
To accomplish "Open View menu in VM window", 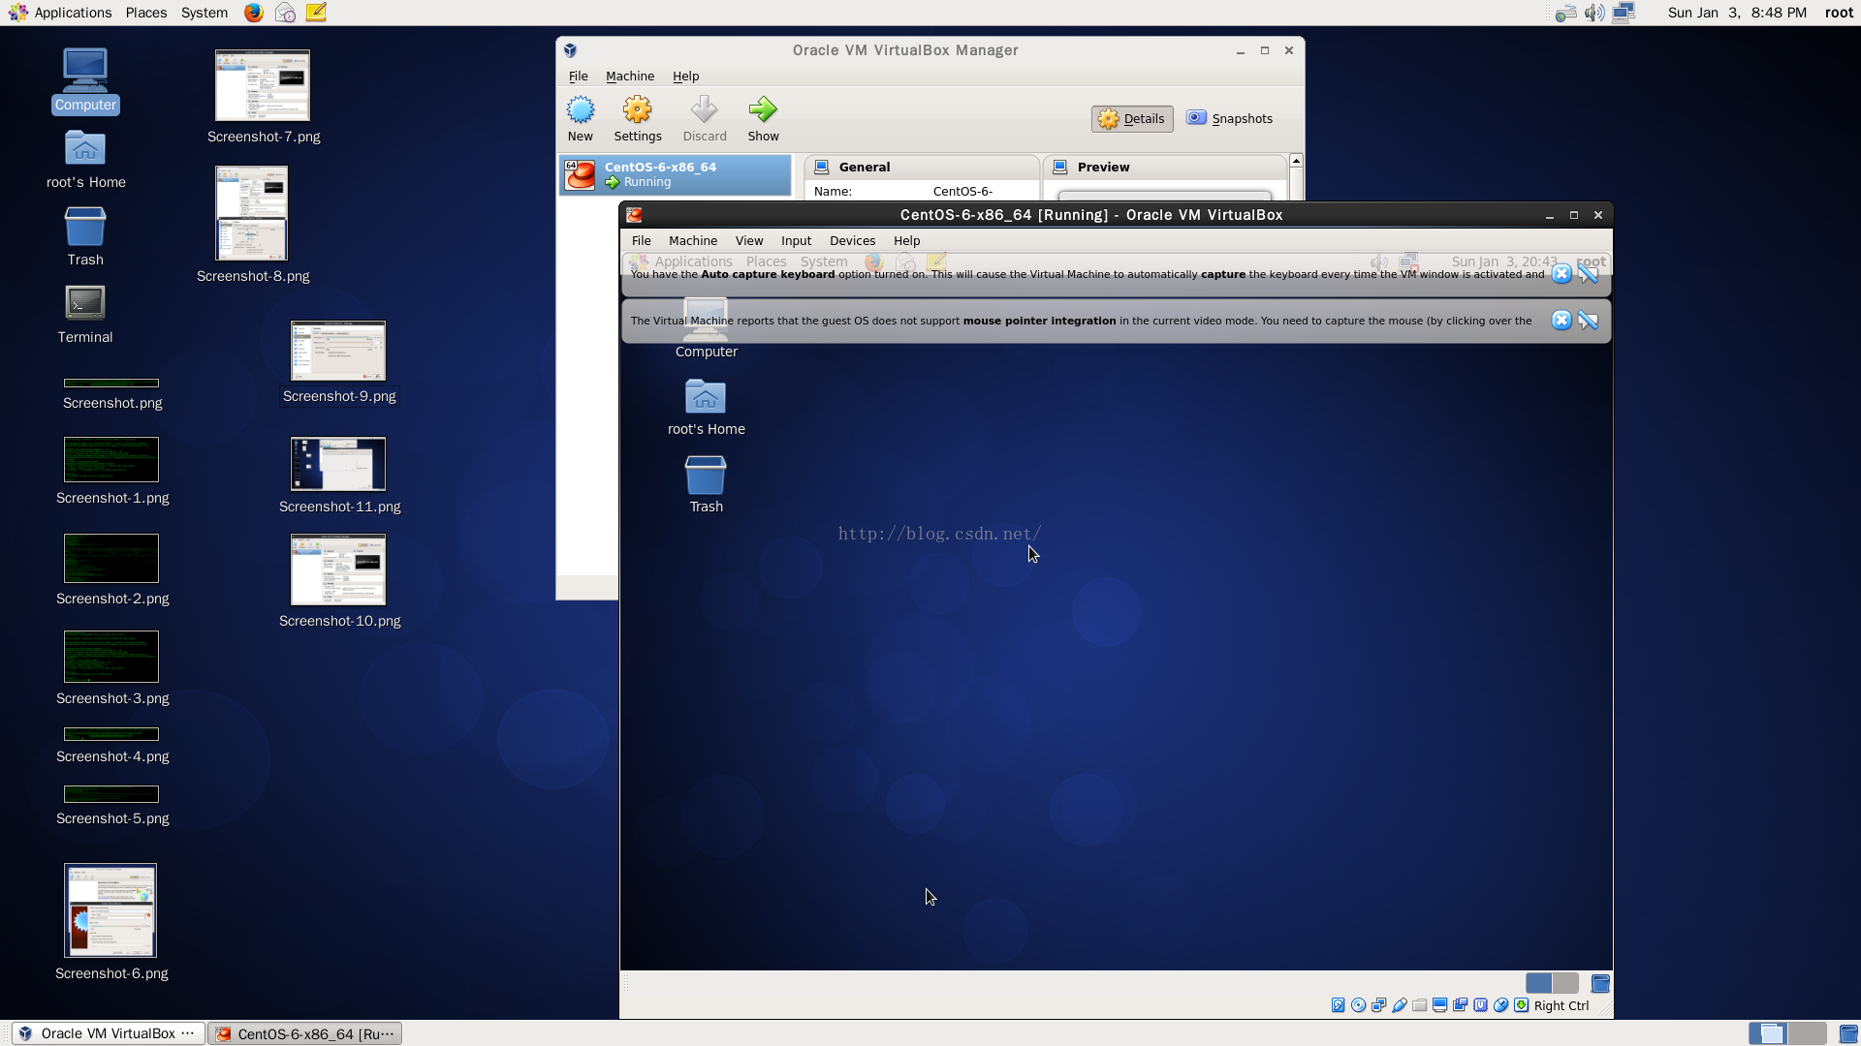I will tap(749, 240).
